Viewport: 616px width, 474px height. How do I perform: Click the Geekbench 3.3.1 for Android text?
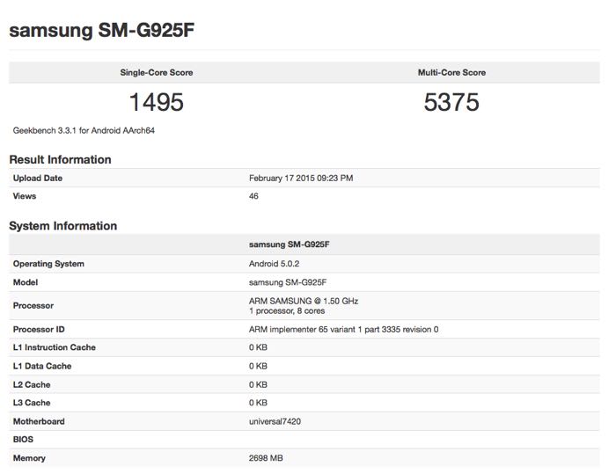(x=84, y=130)
